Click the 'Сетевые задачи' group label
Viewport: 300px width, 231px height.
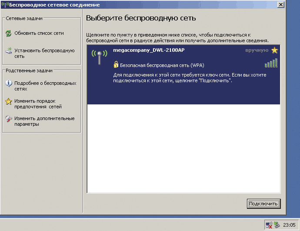click(24, 18)
